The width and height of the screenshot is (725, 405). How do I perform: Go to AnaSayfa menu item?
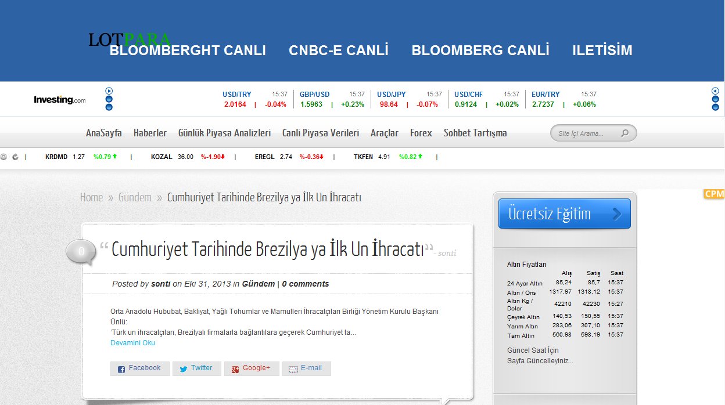coord(104,133)
